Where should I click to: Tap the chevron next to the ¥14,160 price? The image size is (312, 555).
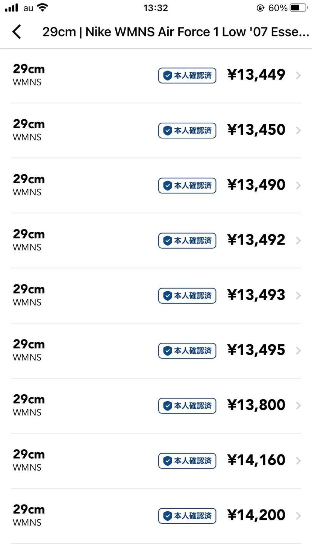point(298,461)
